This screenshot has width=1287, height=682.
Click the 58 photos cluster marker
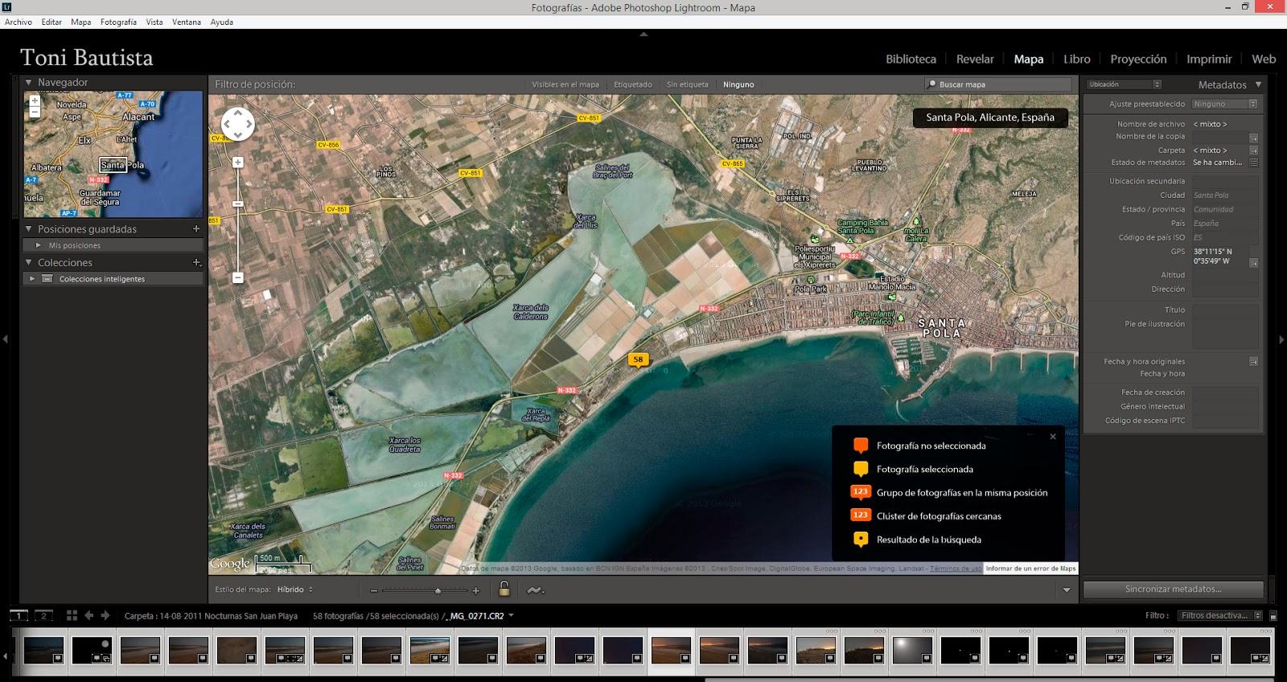point(639,360)
